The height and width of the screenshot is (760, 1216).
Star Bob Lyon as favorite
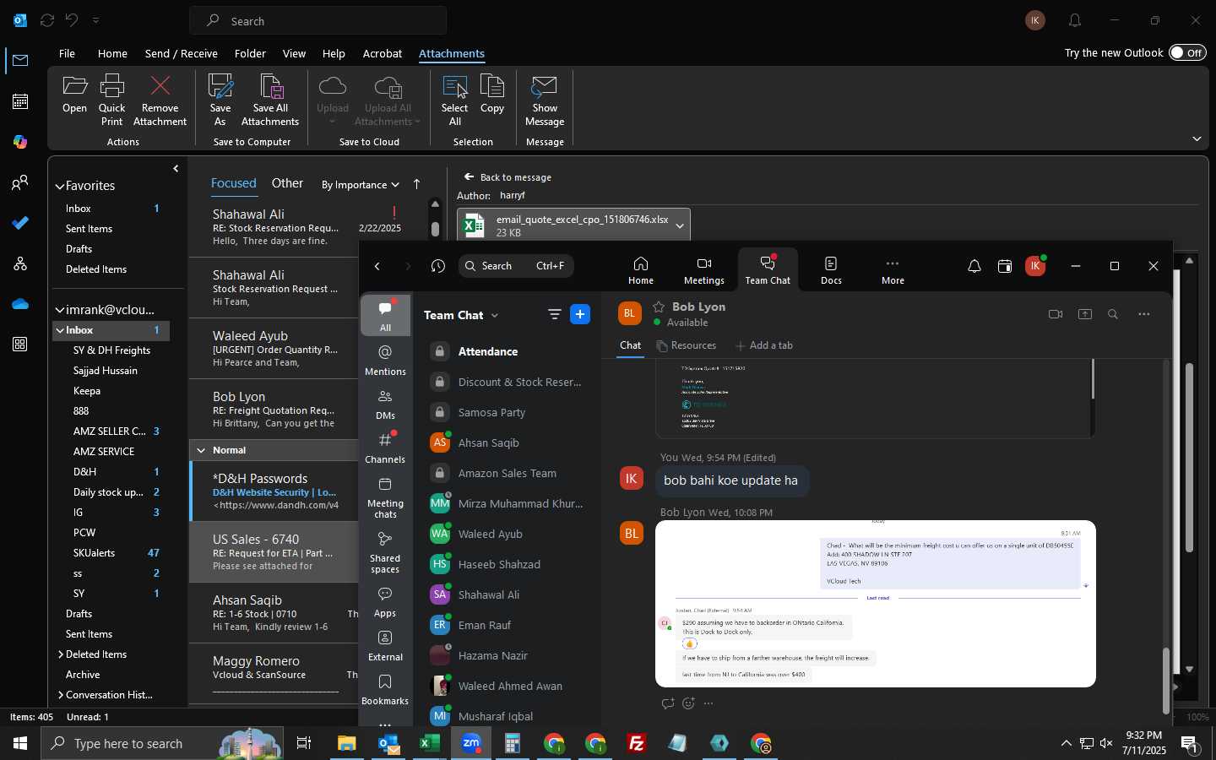[659, 307]
